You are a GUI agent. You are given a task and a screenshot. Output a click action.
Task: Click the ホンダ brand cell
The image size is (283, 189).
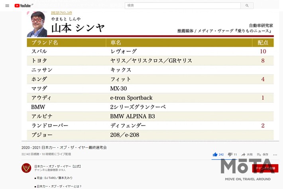coord(39,79)
